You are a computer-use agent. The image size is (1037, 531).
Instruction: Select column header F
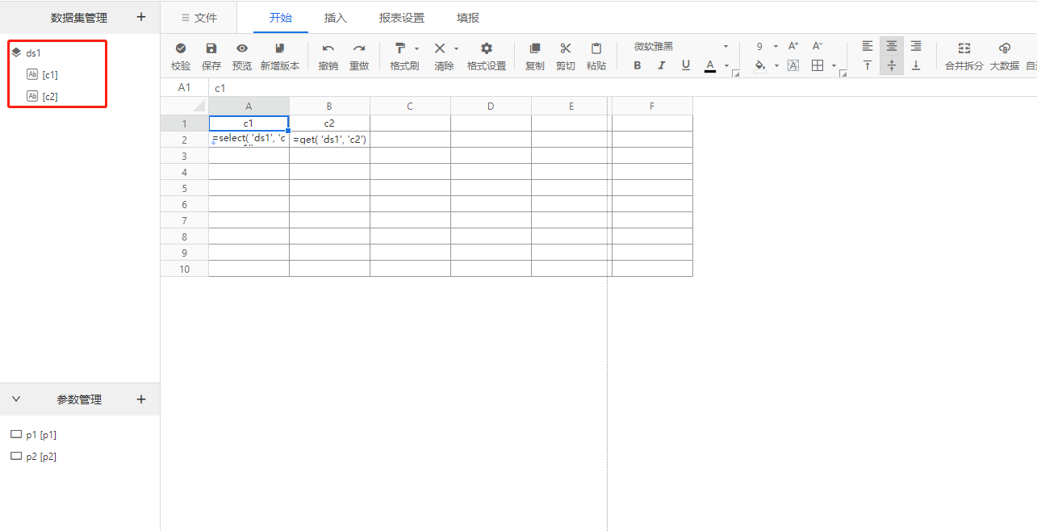tap(652, 106)
